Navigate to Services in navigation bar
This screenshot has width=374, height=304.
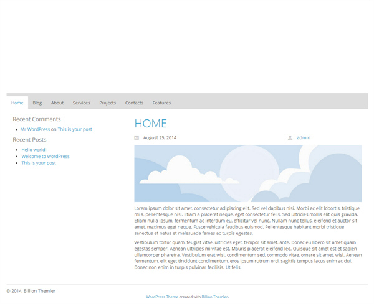tap(81, 103)
